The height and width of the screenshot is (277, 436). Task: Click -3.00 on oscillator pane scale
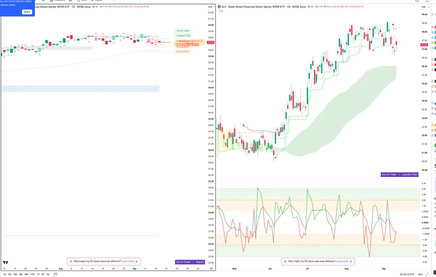pyautogui.click(x=424, y=256)
